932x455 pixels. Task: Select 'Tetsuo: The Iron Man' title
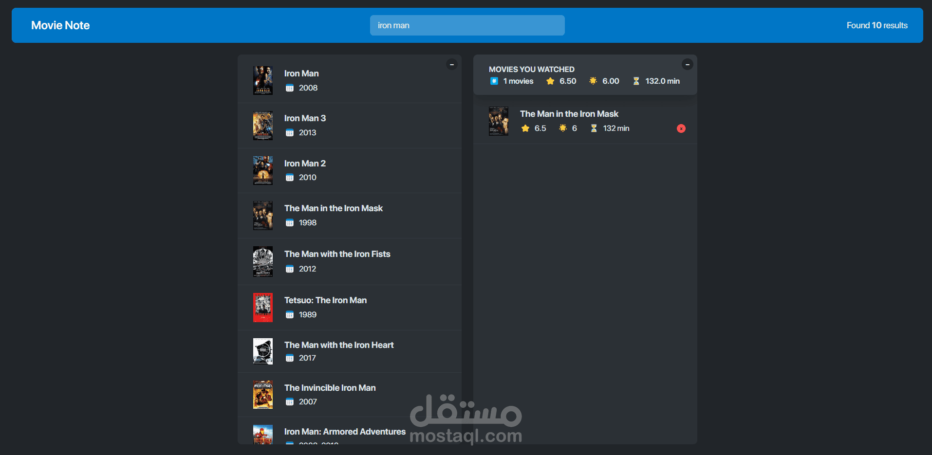point(325,300)
